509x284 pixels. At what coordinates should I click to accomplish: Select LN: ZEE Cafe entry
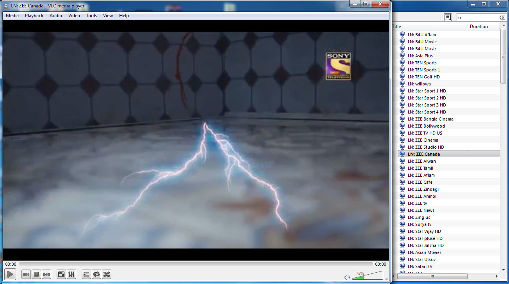(420, 182)
